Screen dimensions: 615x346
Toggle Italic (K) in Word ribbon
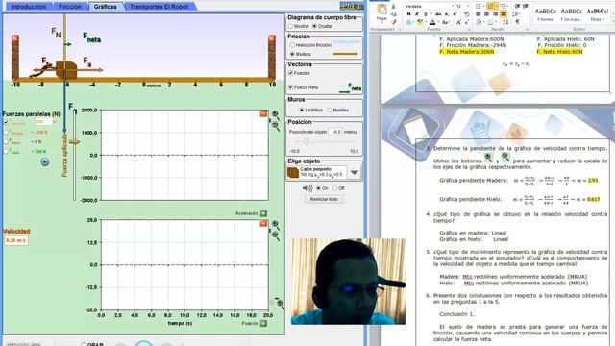click(x=417, y=14)
